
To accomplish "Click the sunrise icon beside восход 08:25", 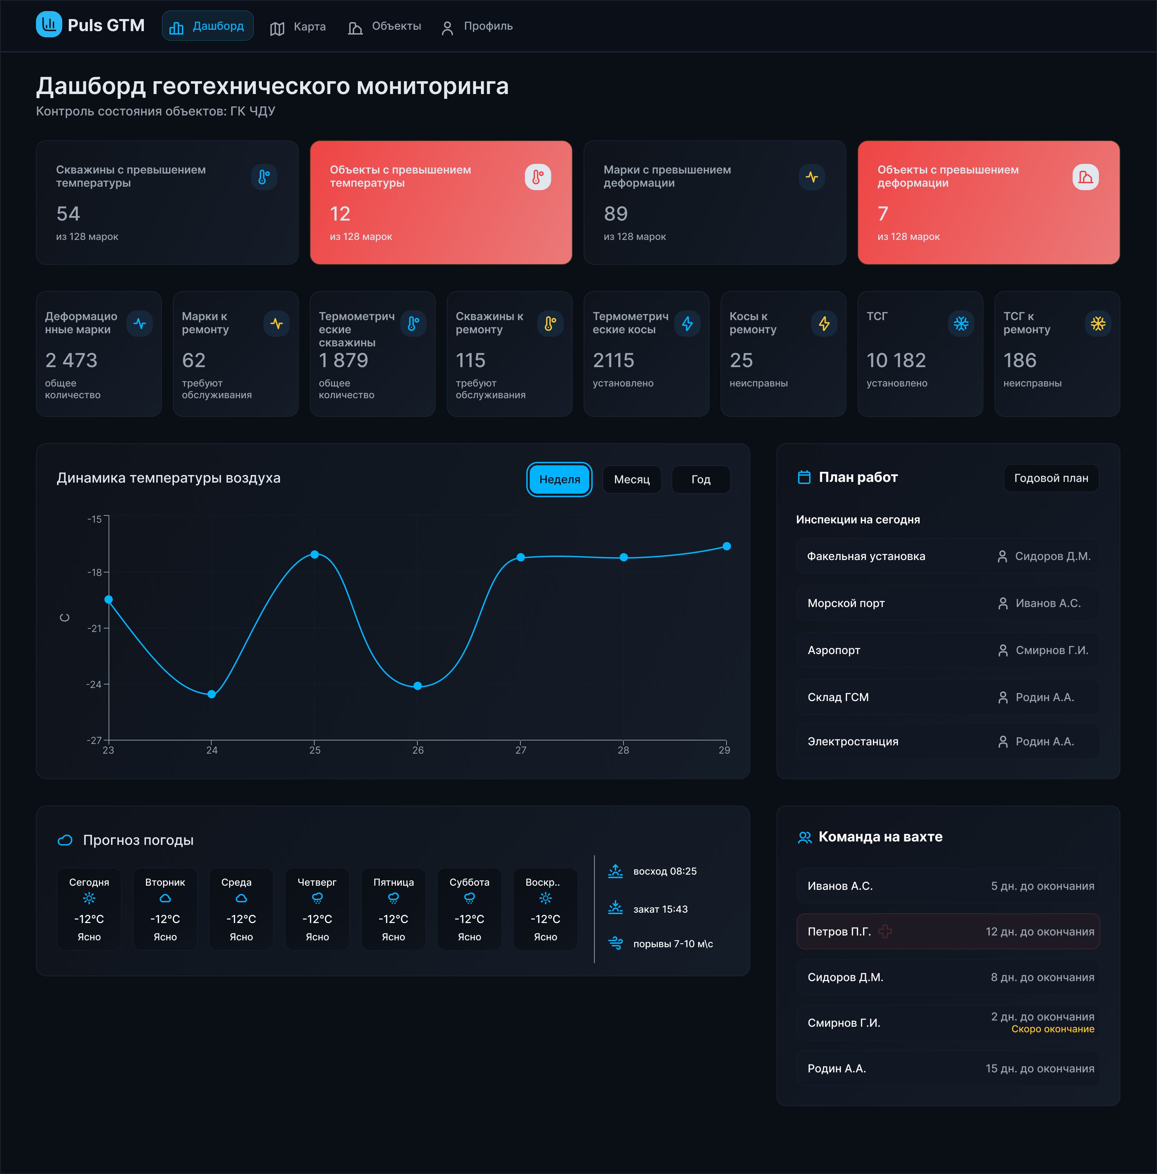I will click(615, 871).
